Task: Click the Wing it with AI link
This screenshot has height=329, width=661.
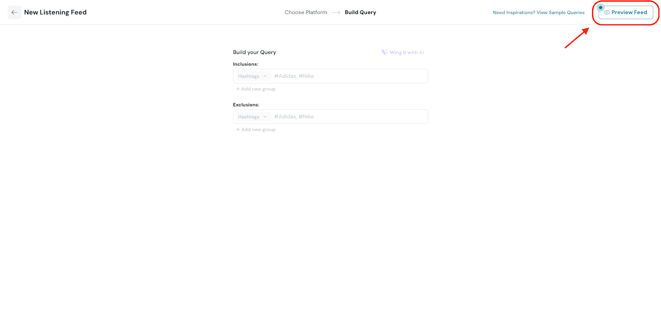Action: (407, 52)
